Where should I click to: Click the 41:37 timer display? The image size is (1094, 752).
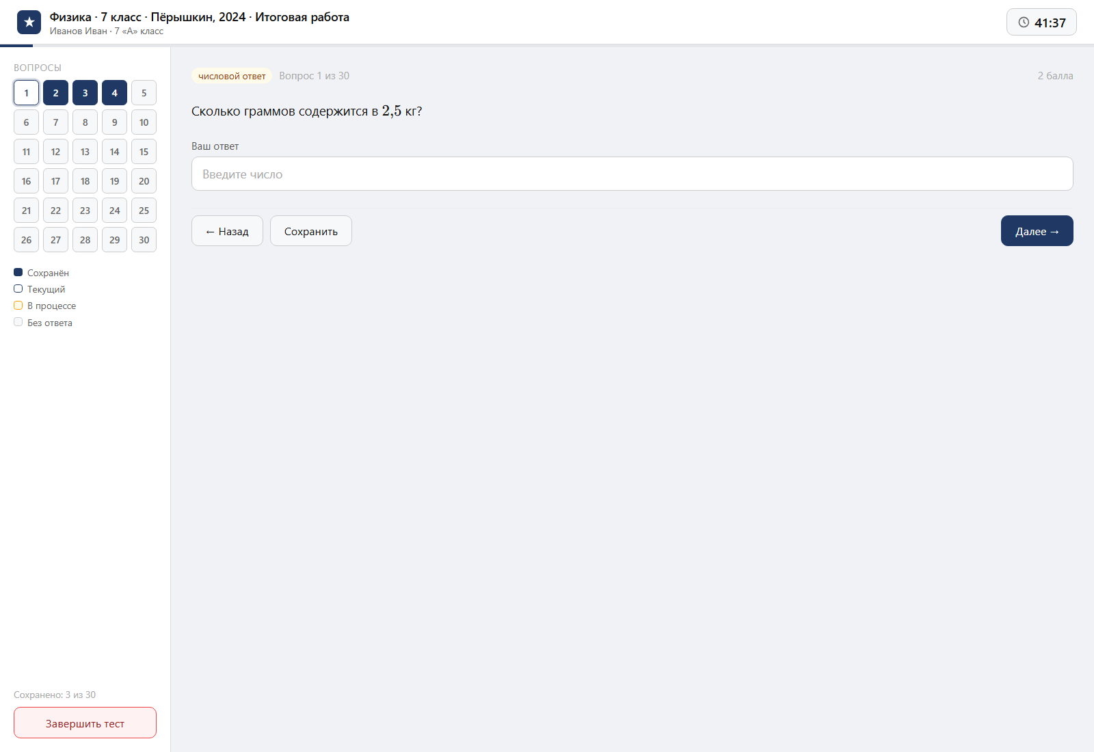[1041, 23]
